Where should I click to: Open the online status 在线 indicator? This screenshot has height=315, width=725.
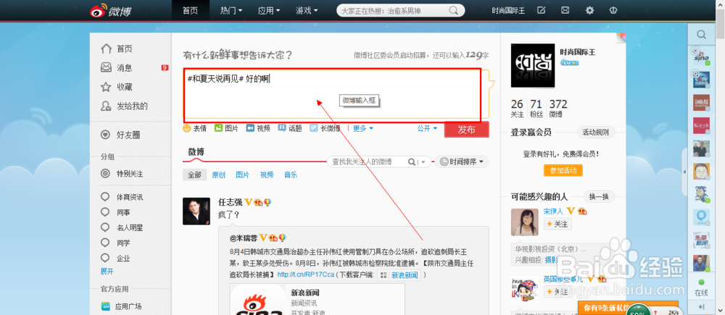(701, 288)
